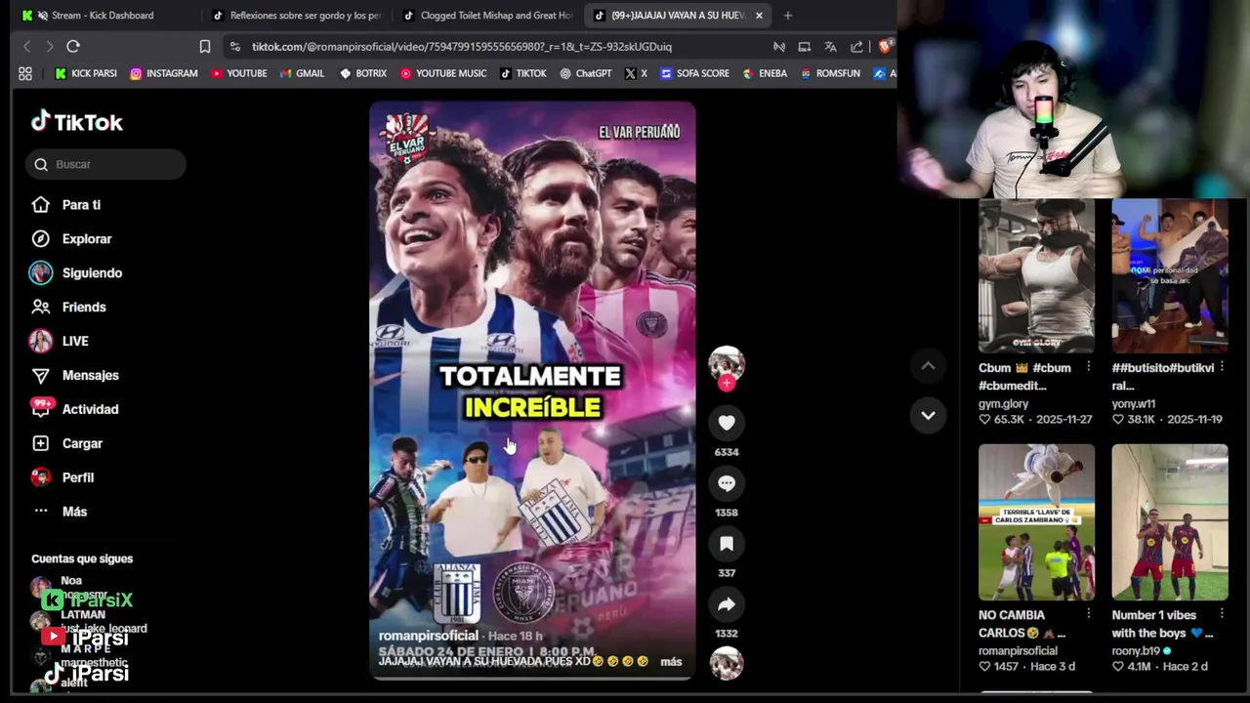Open the Cbum gym video thumbnail
The width and height of the screenshot is (1250, 703).
[x=1037, y=276]
